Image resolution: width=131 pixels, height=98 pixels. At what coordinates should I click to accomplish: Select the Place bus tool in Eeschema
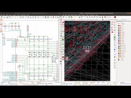tap(61, 31)
